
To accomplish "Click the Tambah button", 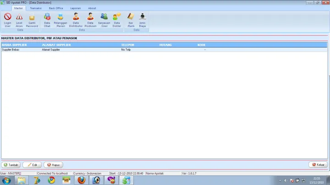I will coord(11,165).
